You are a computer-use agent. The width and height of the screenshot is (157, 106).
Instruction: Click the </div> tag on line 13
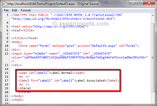click(16, 65)
